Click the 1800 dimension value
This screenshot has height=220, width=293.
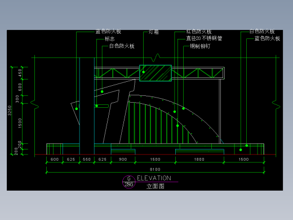[x=199, y=160]
